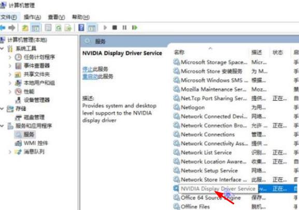
Task: Select Network Connections service row
Action: [236, 134]
